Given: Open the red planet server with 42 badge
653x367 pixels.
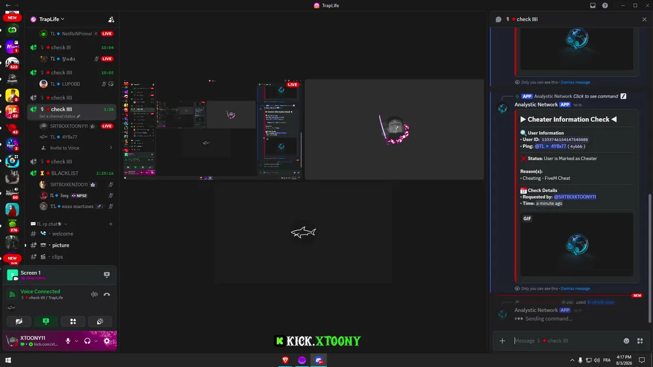Looking at the screenshot, I should pos(12,128).
